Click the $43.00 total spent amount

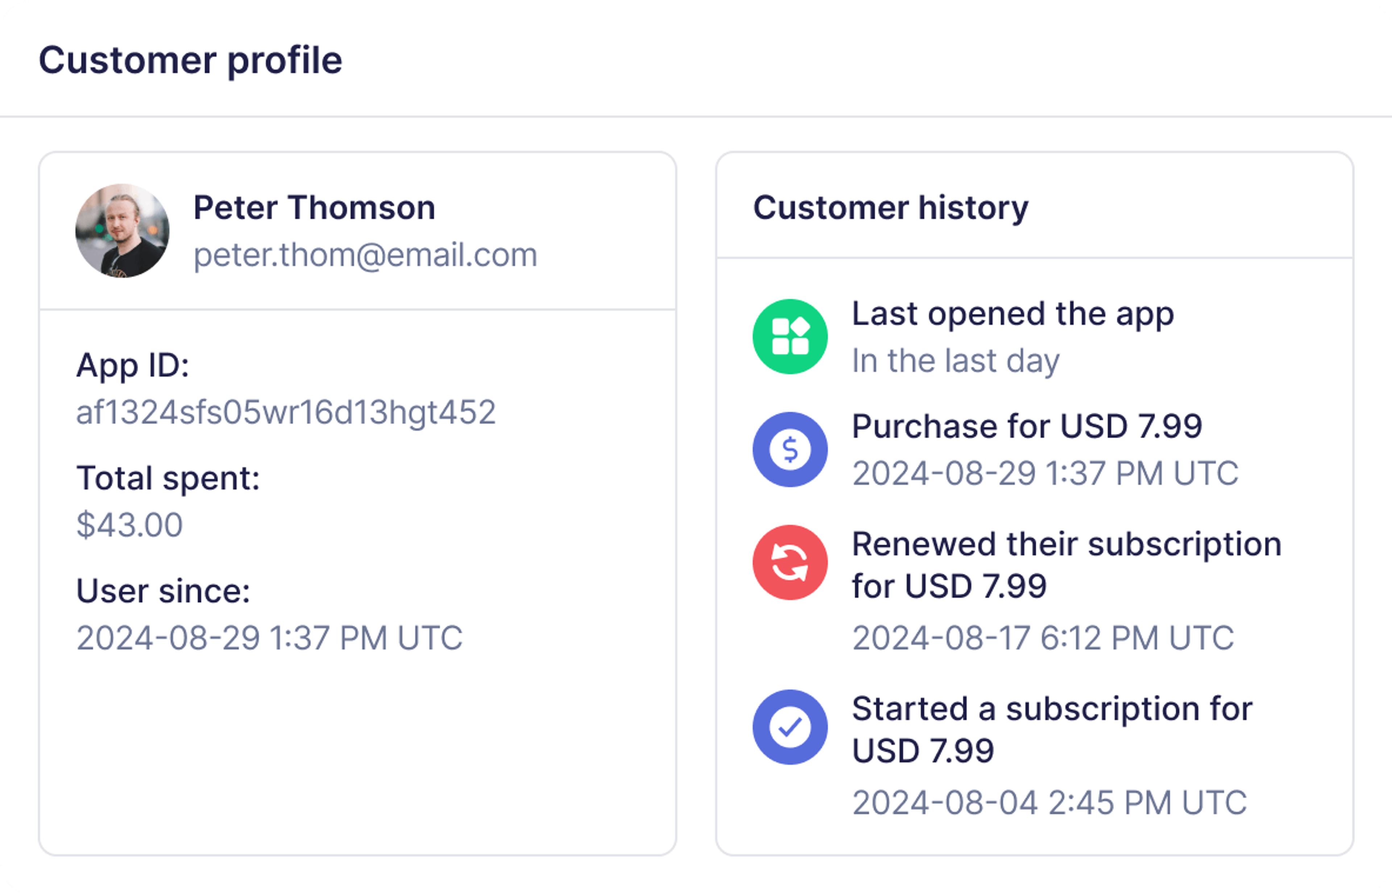coord(129,525)
